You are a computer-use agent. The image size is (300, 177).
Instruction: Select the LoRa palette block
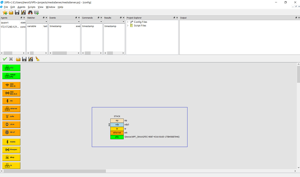[11, 117]
